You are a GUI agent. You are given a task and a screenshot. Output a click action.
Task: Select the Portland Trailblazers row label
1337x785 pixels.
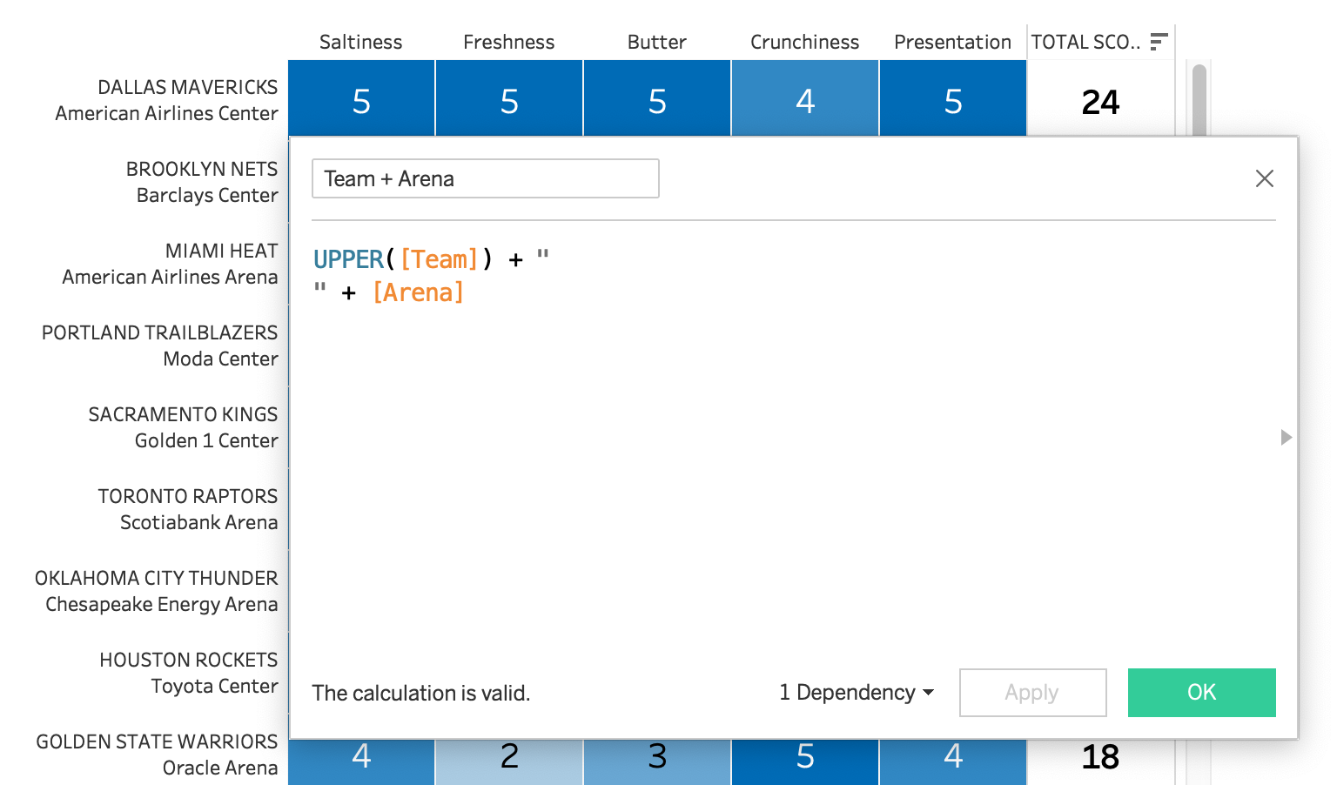160,346
